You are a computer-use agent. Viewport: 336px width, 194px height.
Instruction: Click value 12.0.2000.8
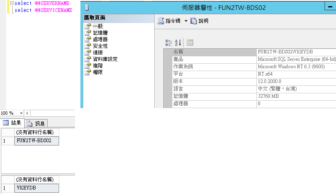click(x=270, y=81)
